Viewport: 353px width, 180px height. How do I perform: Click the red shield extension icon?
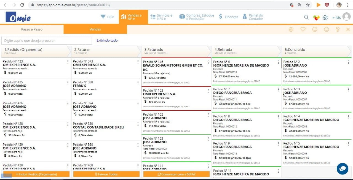click(x=327, y=5)
